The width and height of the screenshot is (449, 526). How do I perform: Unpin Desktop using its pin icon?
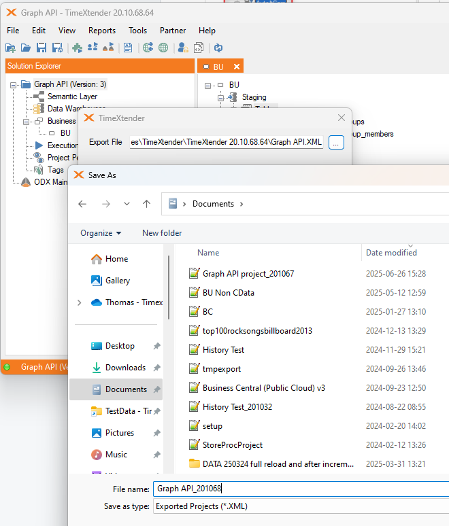157,346
